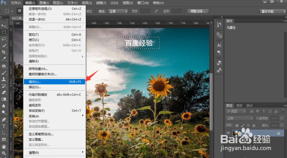Click the 调整边缘... button

[198, 11]
